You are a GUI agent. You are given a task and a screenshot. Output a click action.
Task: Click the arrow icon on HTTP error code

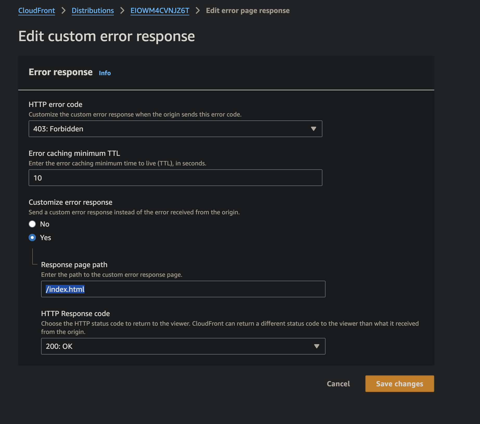(313, 129)
